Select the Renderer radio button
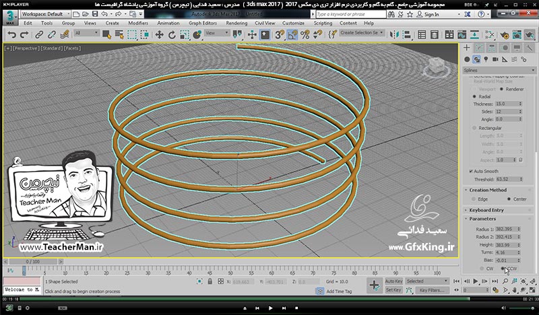The image size is (539, 315). click(x=501, y=90)
